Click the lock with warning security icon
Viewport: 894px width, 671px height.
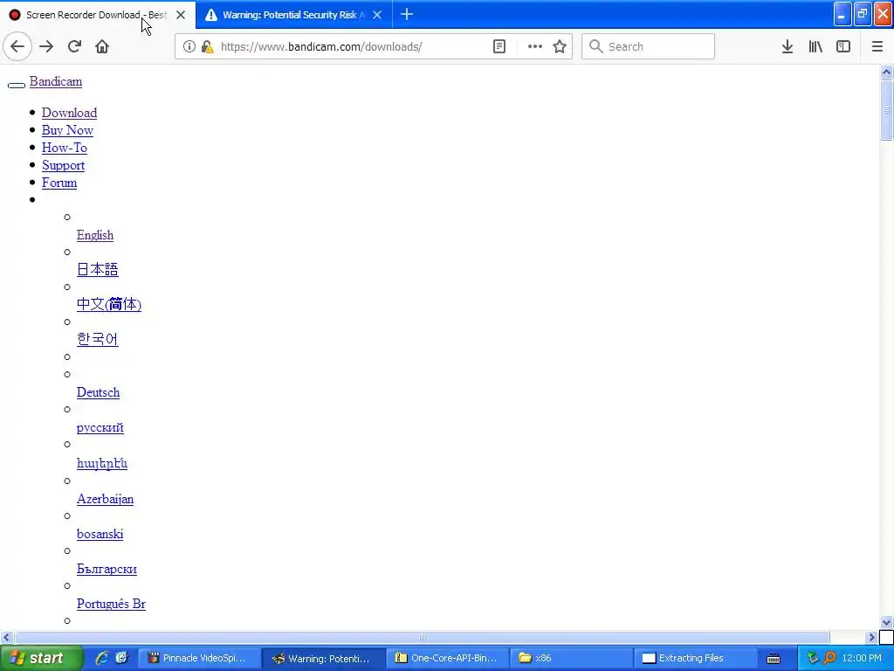tap(208, 47)
